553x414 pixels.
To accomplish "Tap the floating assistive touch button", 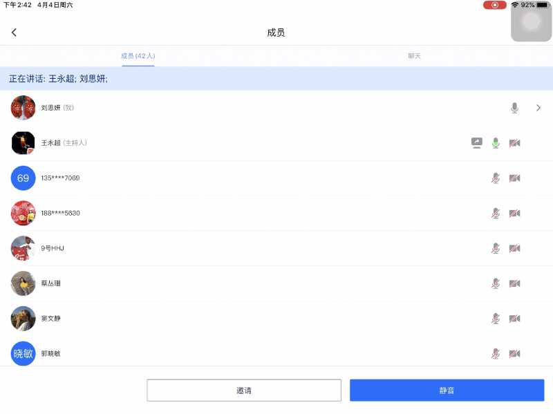I will pyautogui.click(x=531, y=22).
